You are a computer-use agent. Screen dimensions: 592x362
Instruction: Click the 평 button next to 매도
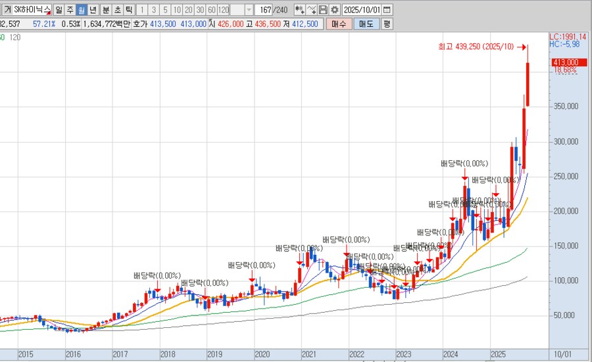point(387,24)
